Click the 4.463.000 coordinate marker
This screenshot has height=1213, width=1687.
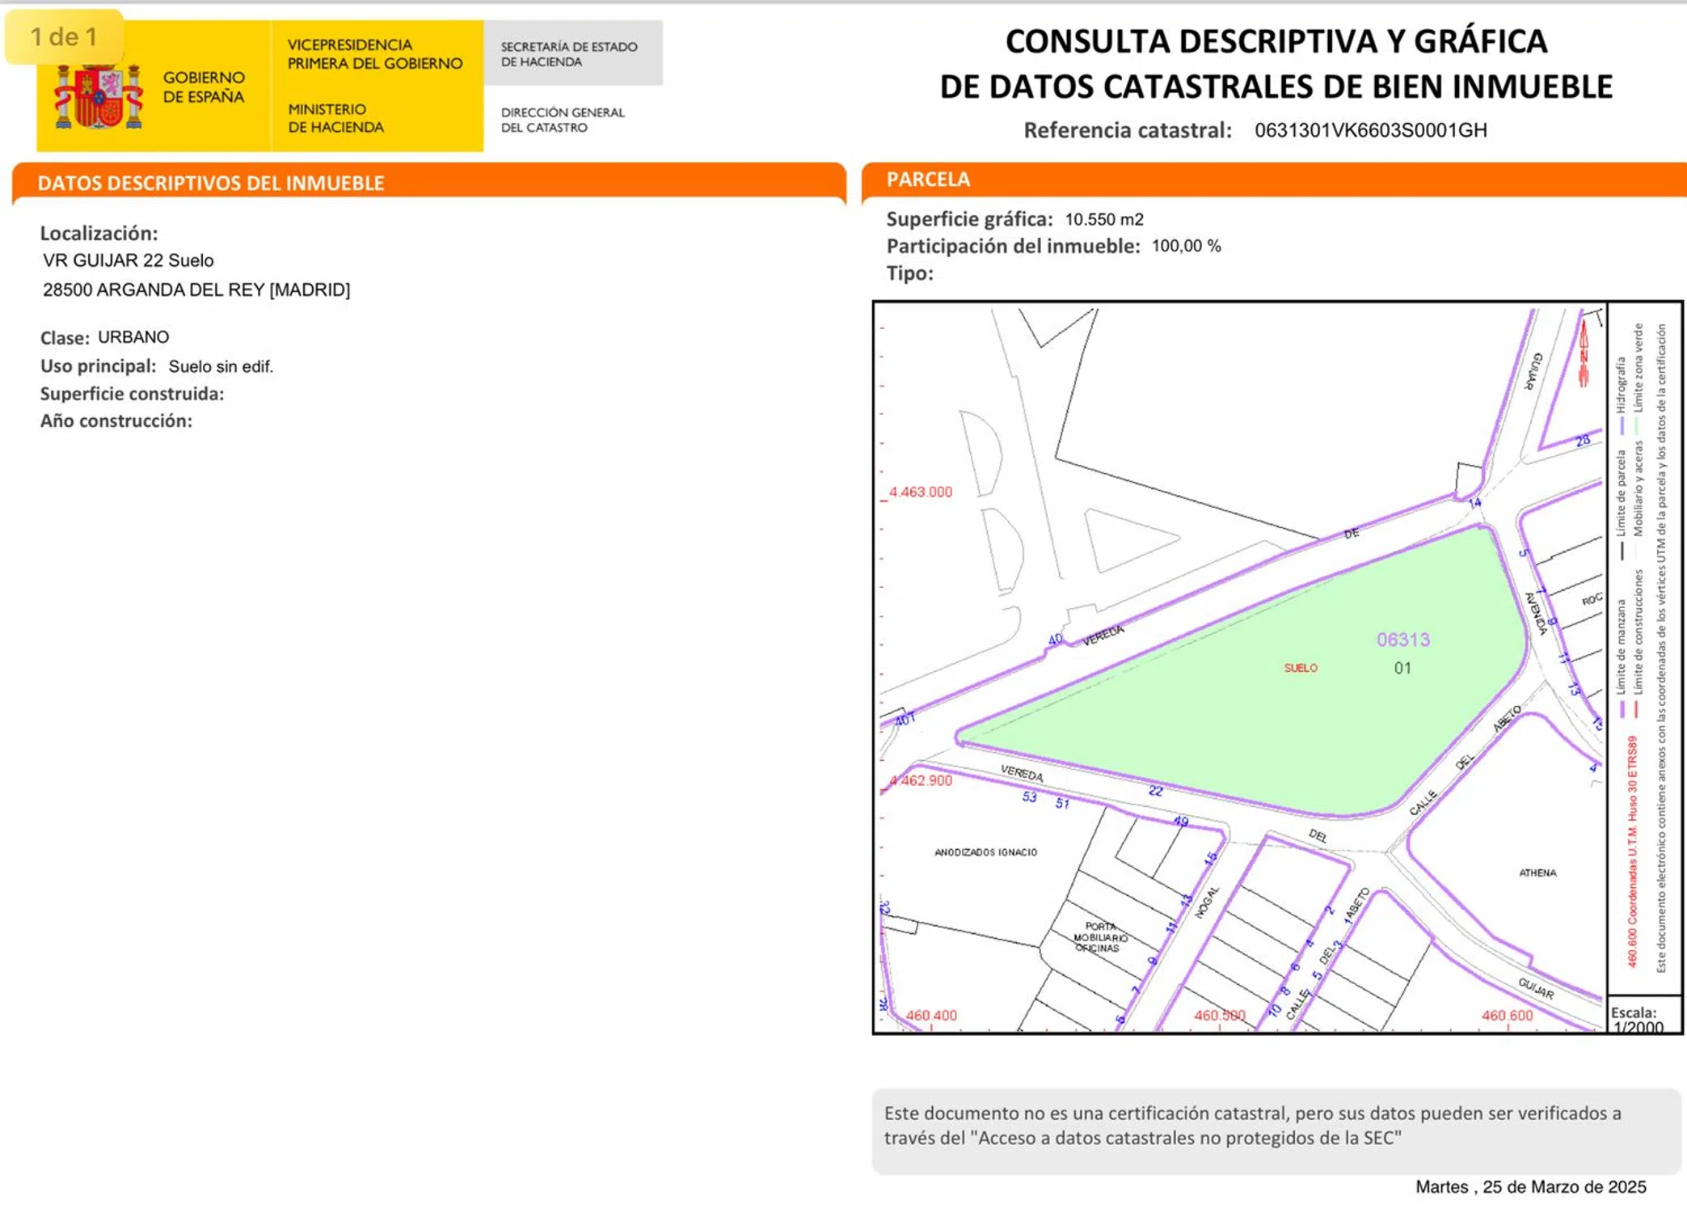[x=920, y=492]
